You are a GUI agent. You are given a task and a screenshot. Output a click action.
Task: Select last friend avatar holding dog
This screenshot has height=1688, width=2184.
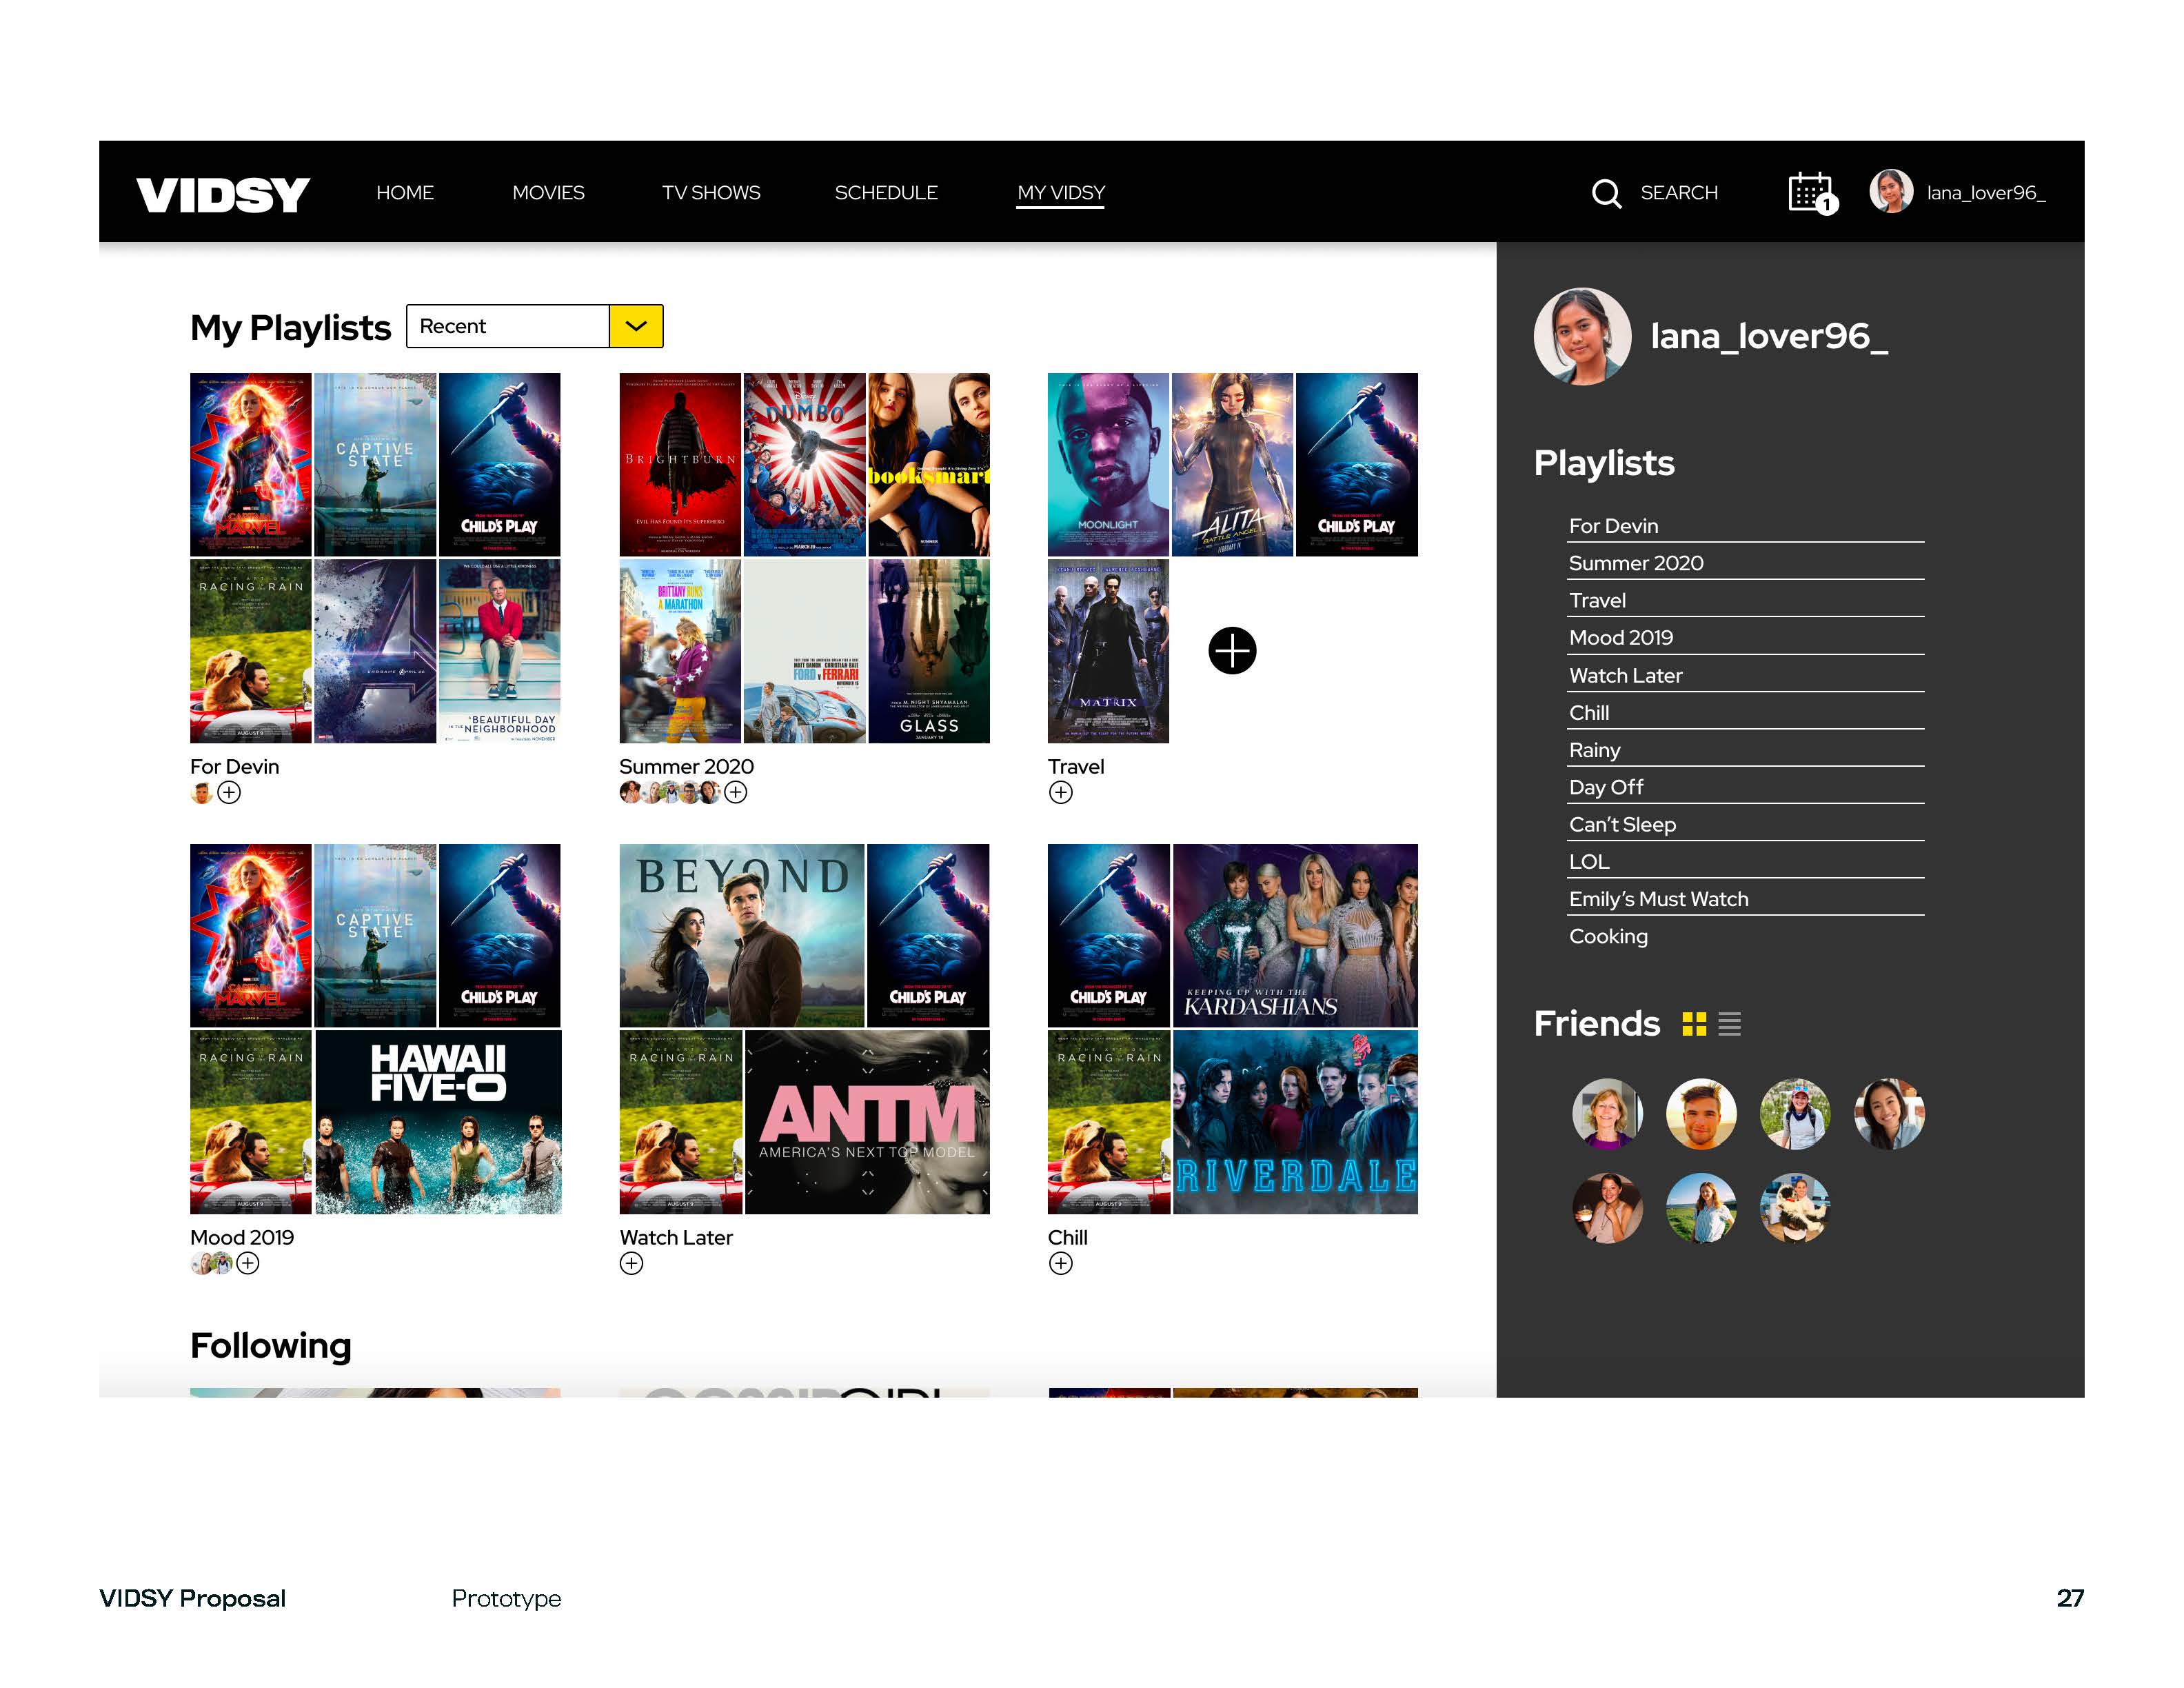click(x=1795, y=1207)
